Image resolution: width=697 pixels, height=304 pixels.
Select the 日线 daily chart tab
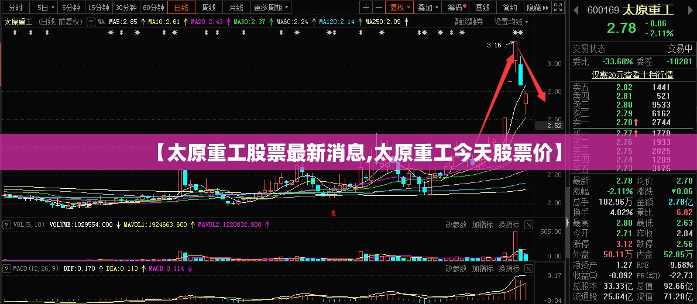[x=181, y=8]
